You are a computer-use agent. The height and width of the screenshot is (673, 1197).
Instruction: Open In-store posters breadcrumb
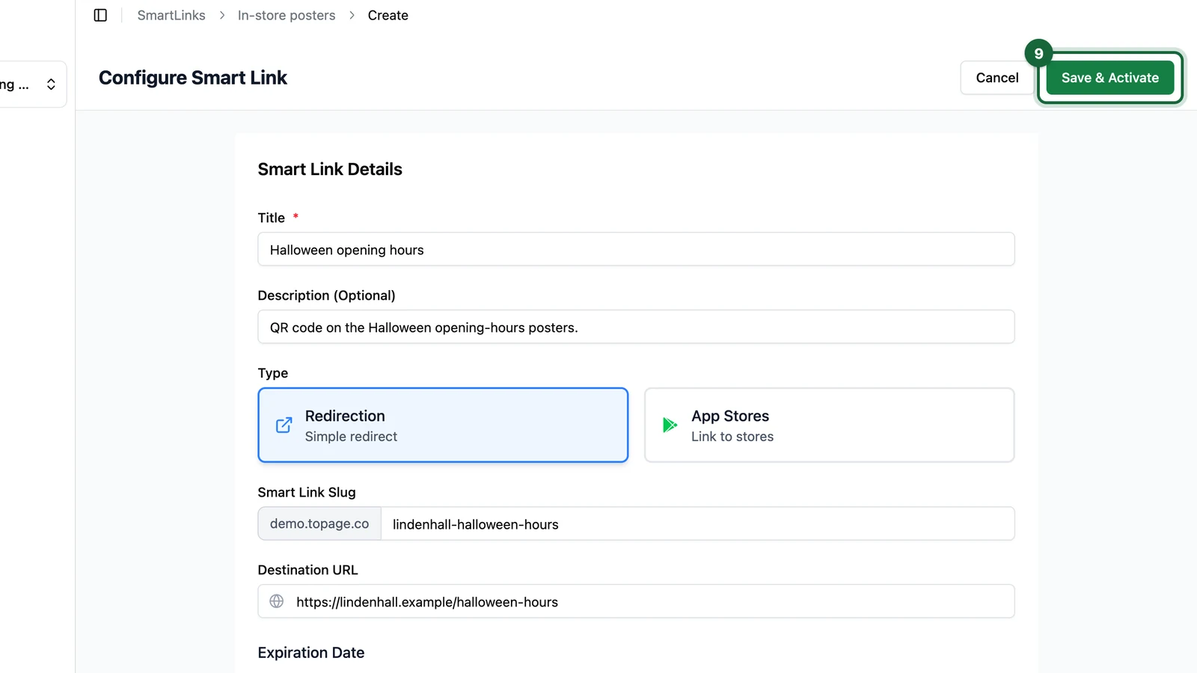pos(287,15)
